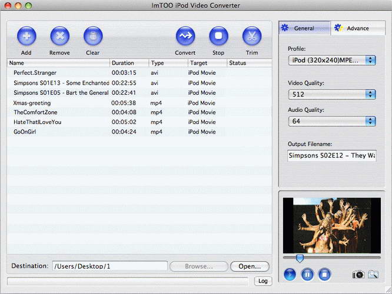Take a snapshot with the camera icon
Viewport: 392px width, 294px height.
pyautogui.click(x=358, y=274)
